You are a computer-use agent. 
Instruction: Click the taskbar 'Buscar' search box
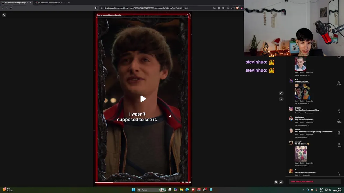(x=152, y=190)
